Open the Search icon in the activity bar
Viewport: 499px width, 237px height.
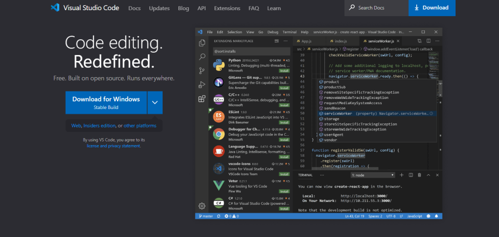click(x=202, y=57)
